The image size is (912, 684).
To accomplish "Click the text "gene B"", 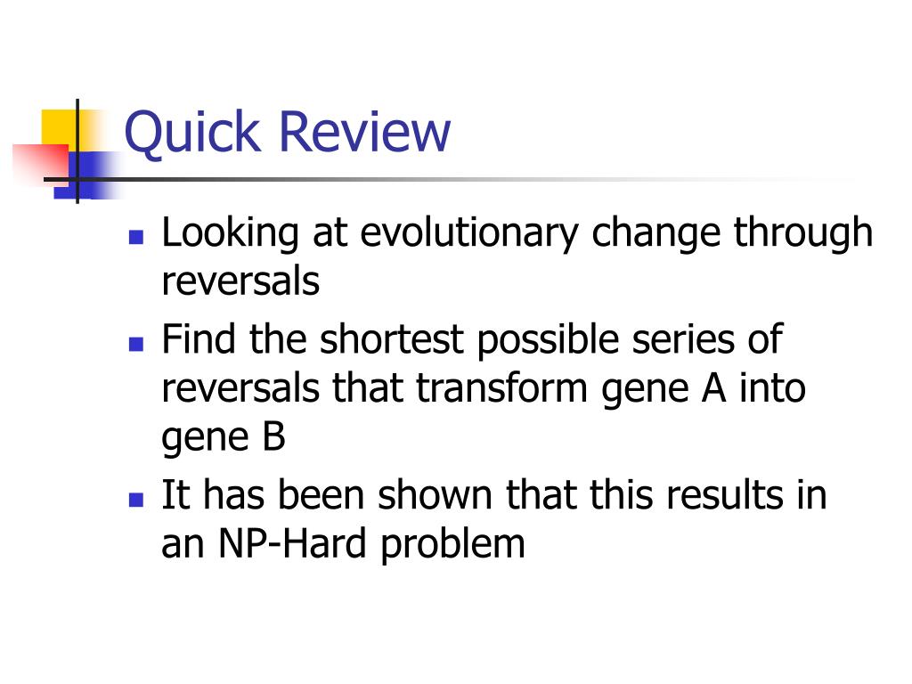I will point(224,438).
